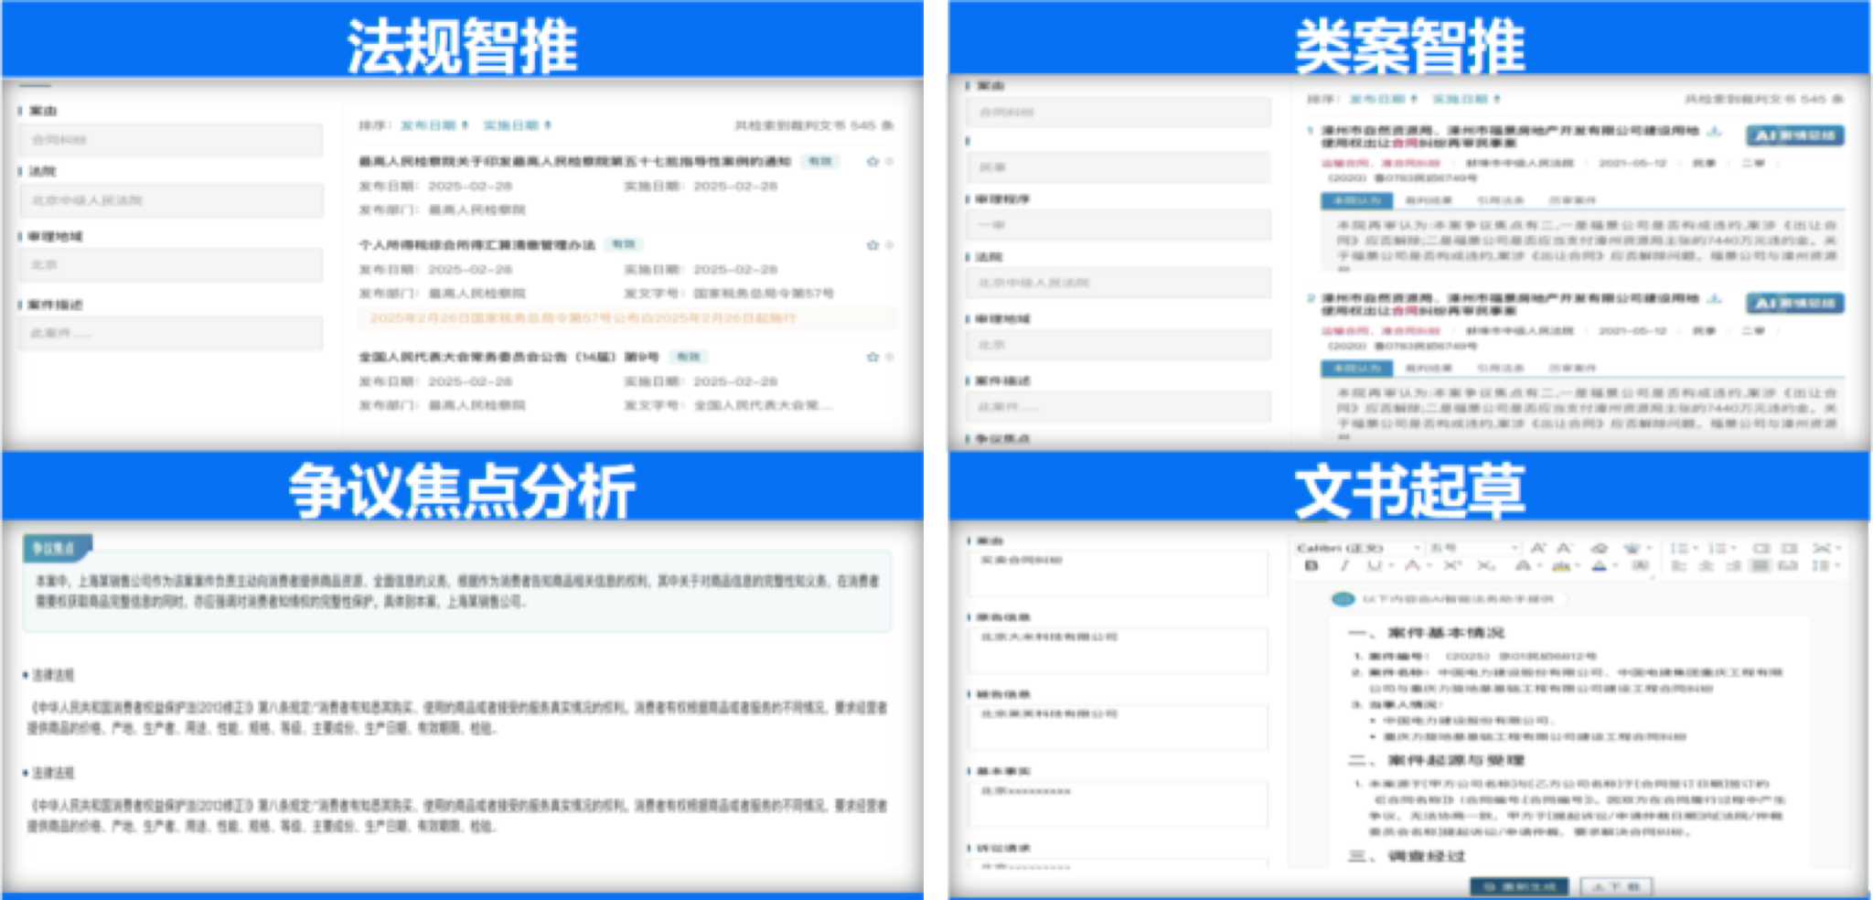Click the outlined download button below the document
This screenshot has width=1873, height=900.
(1617, 886)
